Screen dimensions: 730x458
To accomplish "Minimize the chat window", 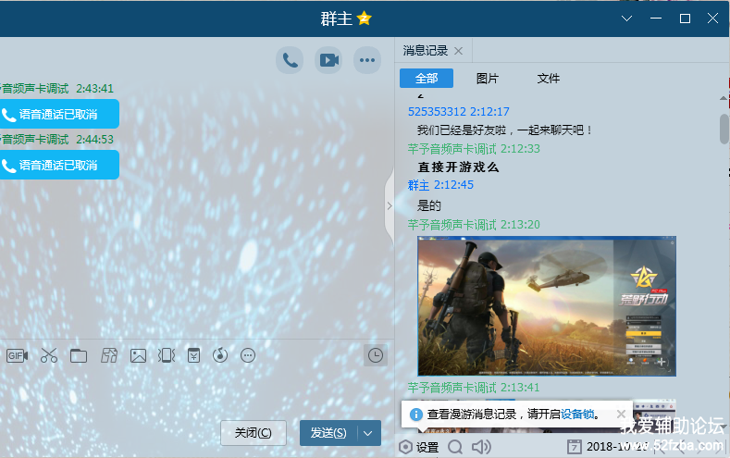I will pos(656,19).
